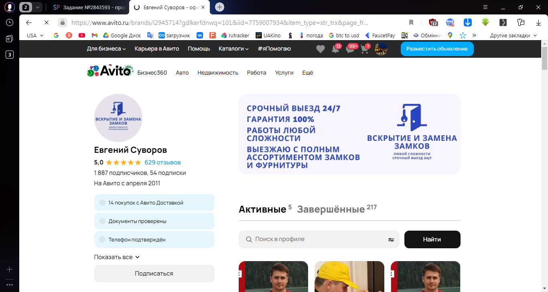Screen dimensions: 548x292
Task: Expand the tab group counter dropdown
Action: click(37, 7)
